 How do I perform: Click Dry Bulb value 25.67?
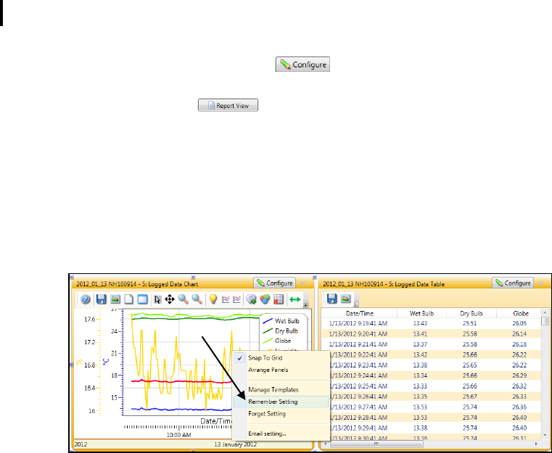470,396
